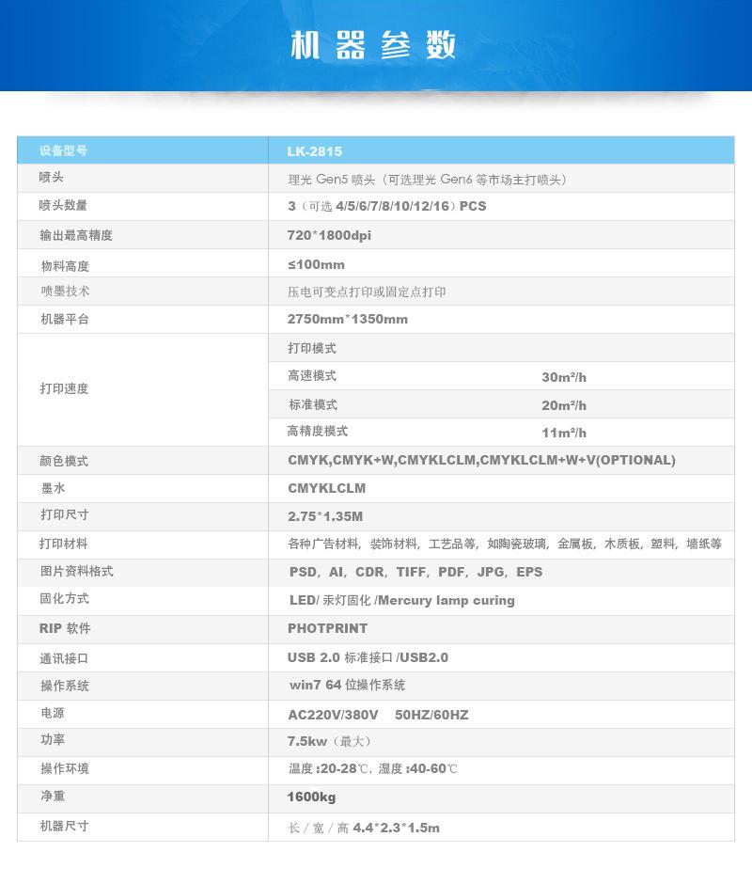
Task: Select the 高速模式 30m²/h entry
Action: 423,376
